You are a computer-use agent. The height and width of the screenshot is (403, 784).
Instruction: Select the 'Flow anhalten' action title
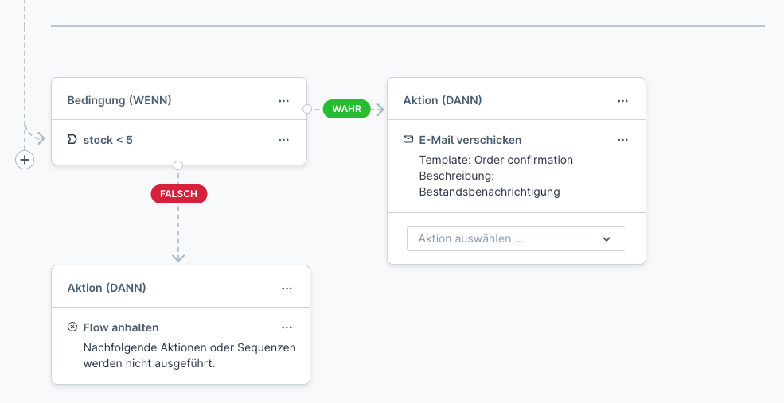coord(121,327)
